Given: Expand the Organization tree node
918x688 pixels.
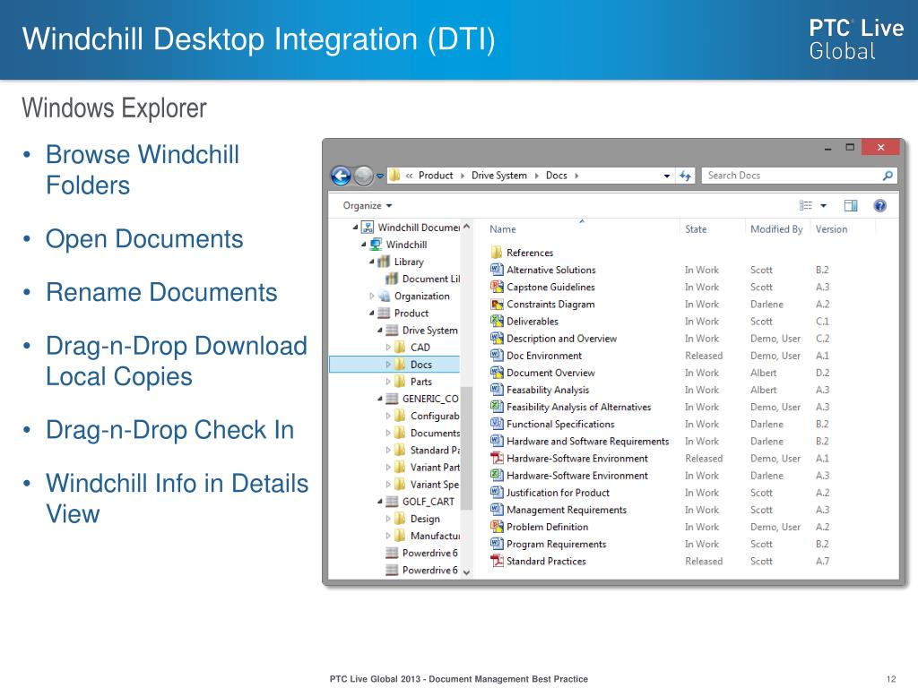Looking at the screenshot, I should pos(371,296).
